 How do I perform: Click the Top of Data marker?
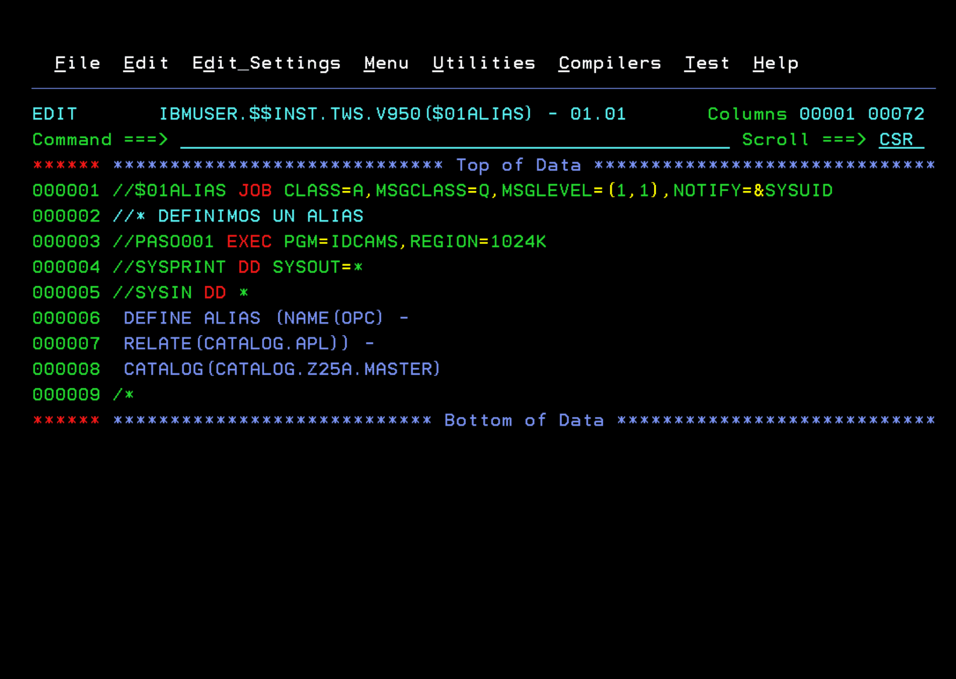click(x=518, y=165)
